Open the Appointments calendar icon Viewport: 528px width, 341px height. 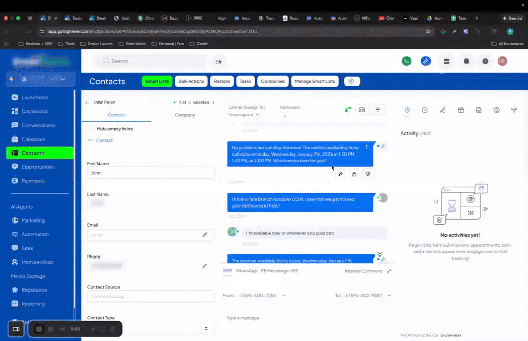(460, 110)
